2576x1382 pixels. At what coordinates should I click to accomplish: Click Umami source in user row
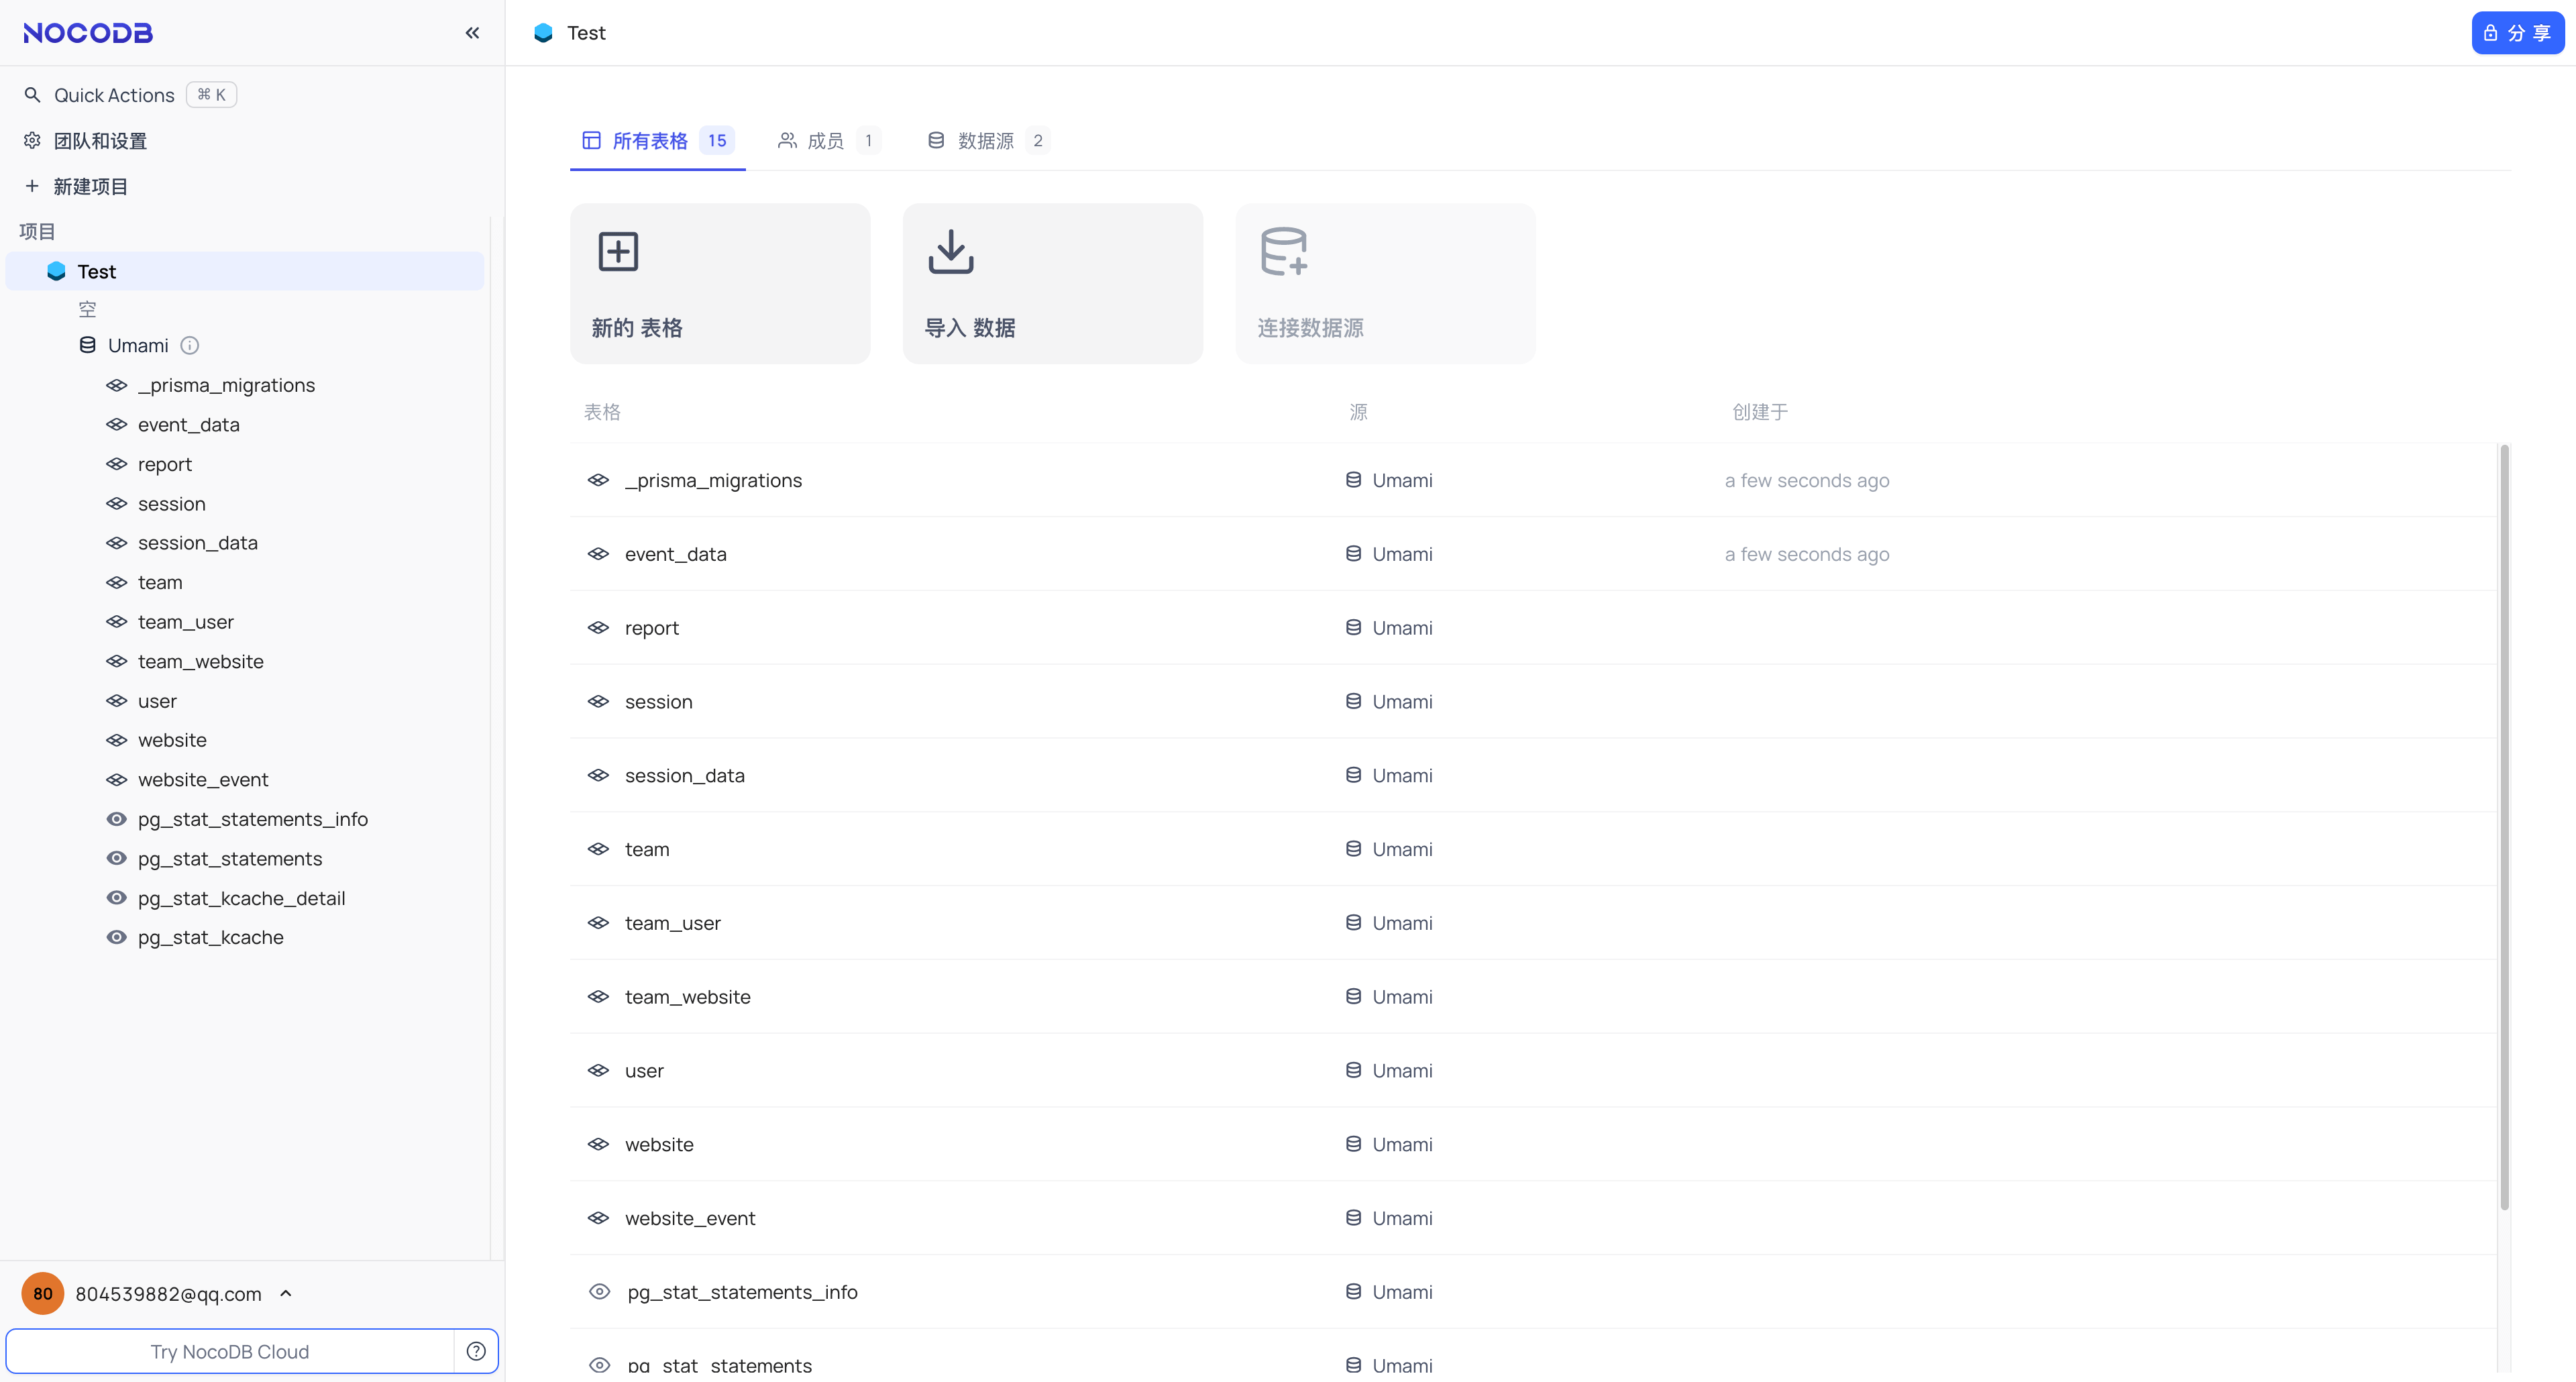tap(1388, 1070)
